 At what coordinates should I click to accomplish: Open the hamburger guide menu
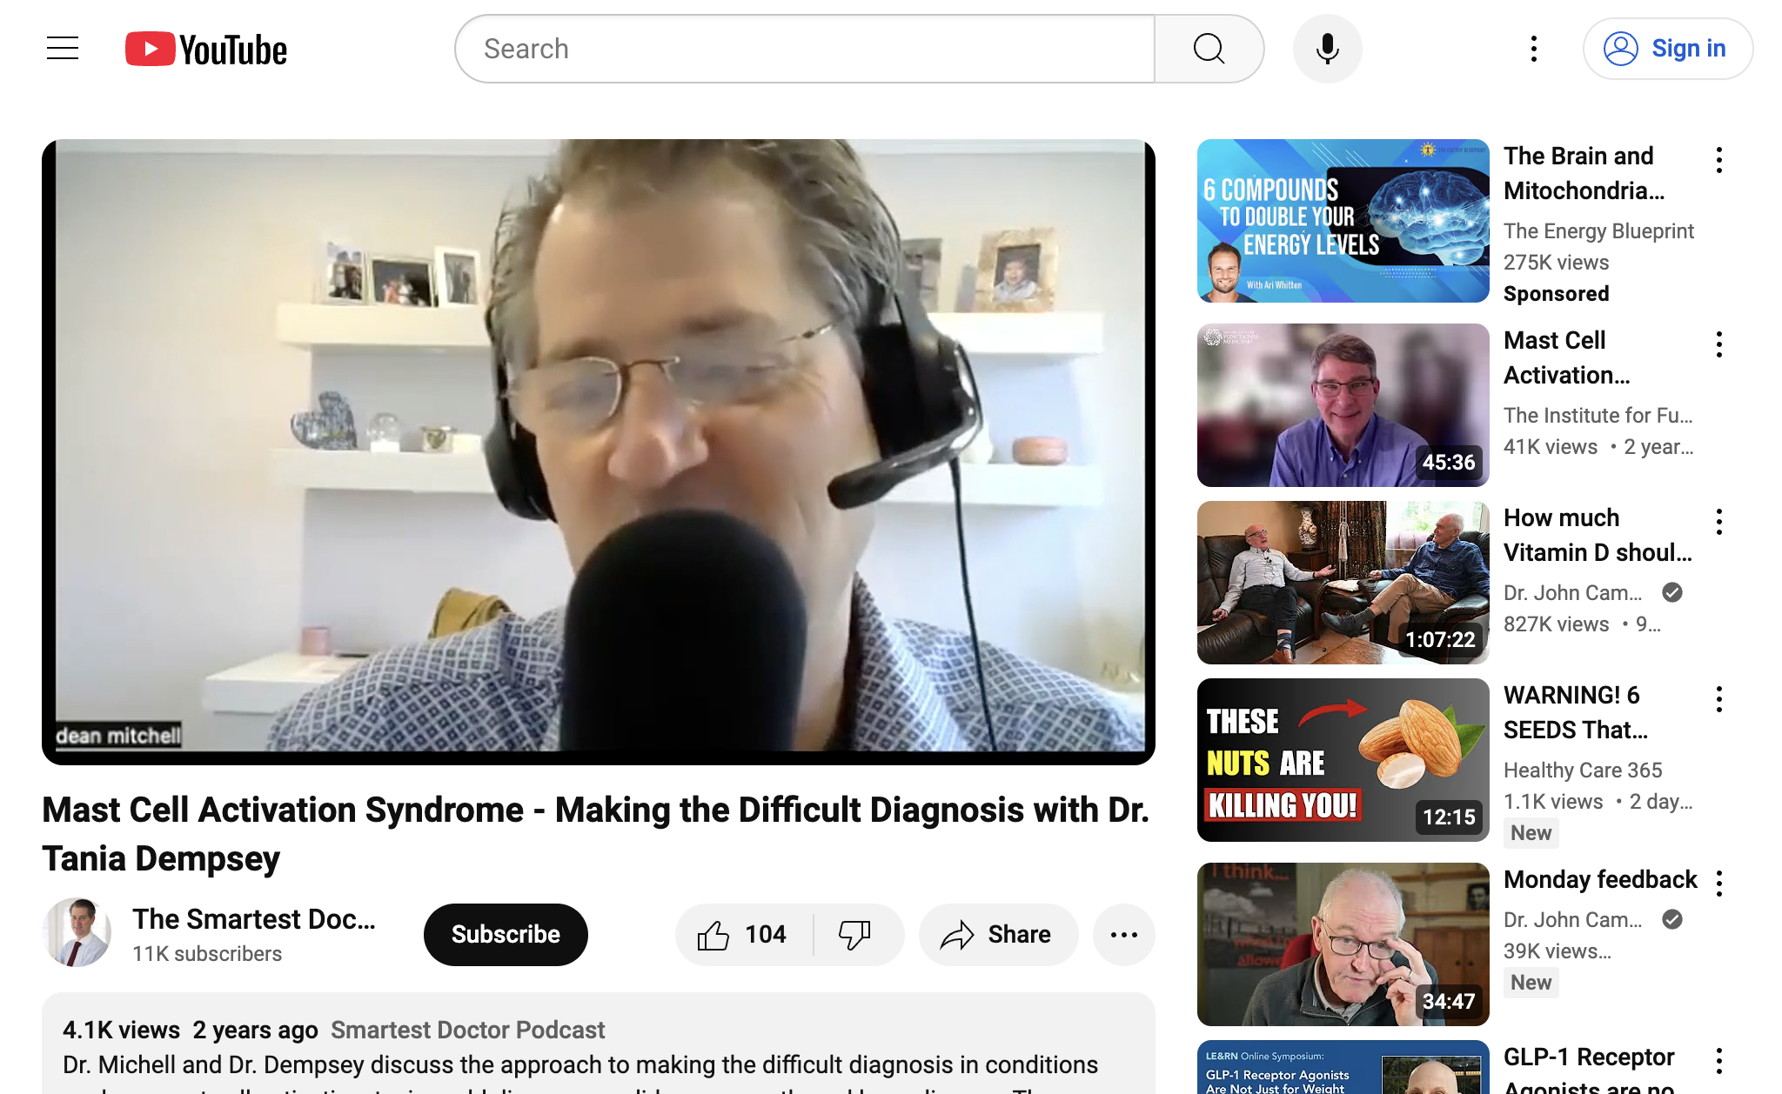(x=63, y=49)
